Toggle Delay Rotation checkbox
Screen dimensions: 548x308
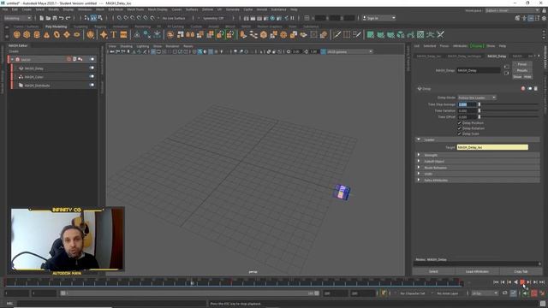460,128
